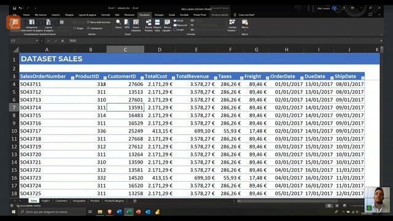Open the ProductID filter dropdown
This screenshot has height=221, width=393.
tap(105, 78)
